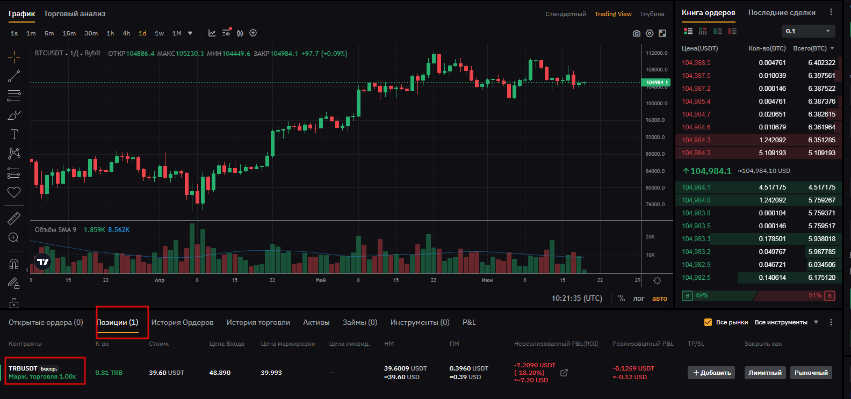
Task: Open chart settings gear near the camera
Action: 650,33
